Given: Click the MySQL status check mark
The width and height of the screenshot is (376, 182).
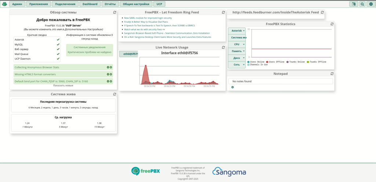Looking at the screenshot, I should (x=58, y=44).
